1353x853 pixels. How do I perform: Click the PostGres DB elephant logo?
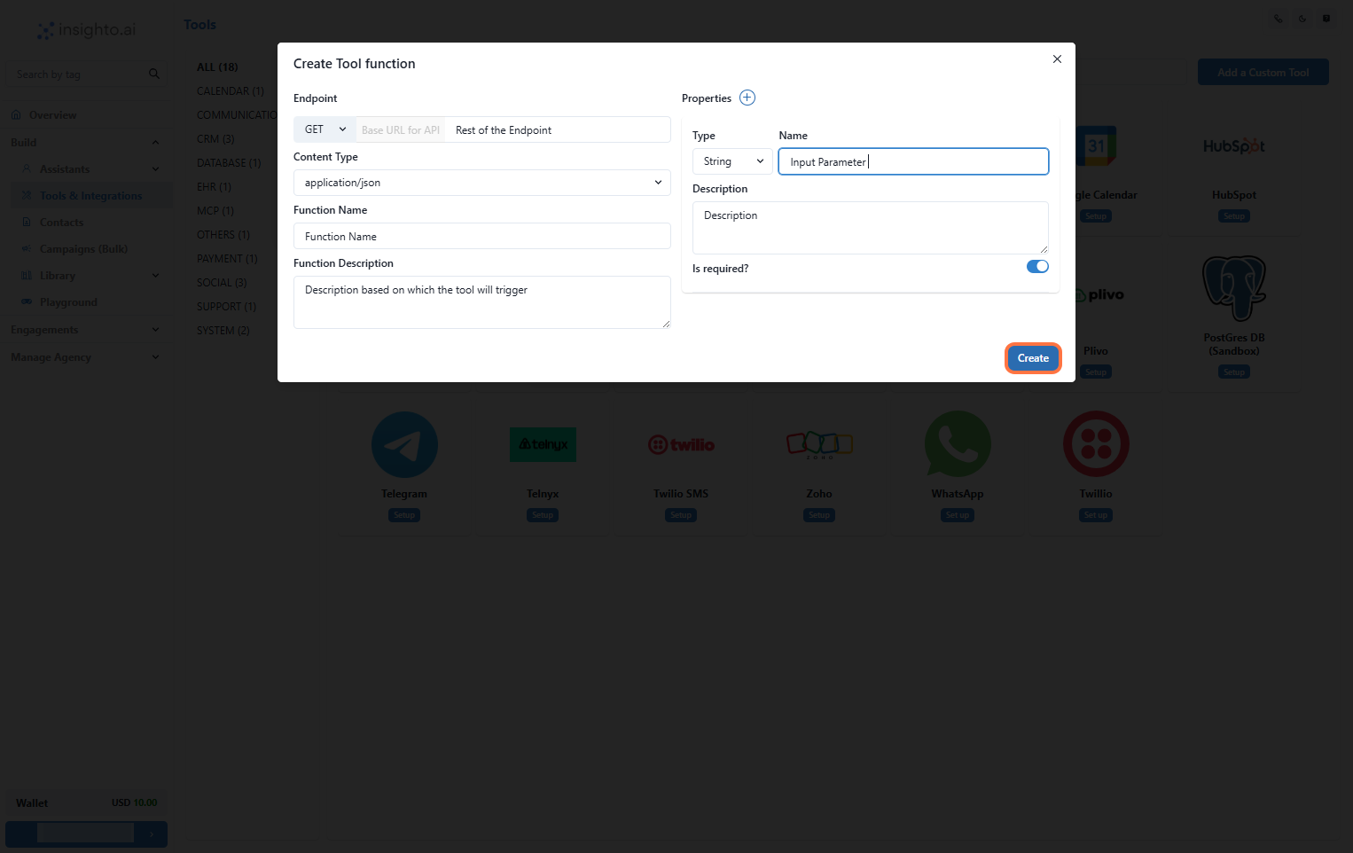1234,288
